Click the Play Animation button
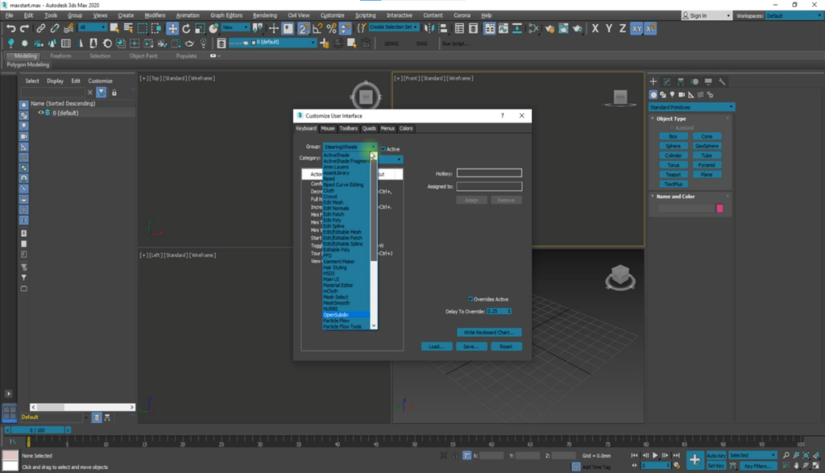Image resolution: width=825 pixels, height=473 pixels. click(x=655, y=455)
